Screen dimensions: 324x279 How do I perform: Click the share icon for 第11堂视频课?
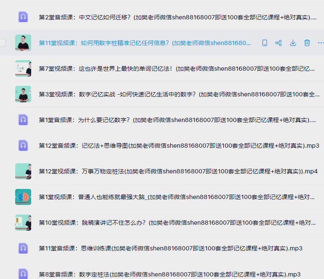[x=278, y=43]
